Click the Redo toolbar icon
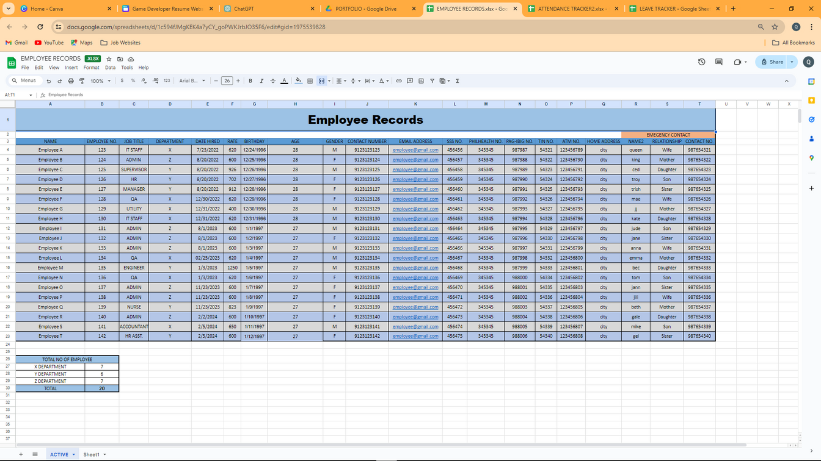 pyautogui.click(x=60, y=81)
